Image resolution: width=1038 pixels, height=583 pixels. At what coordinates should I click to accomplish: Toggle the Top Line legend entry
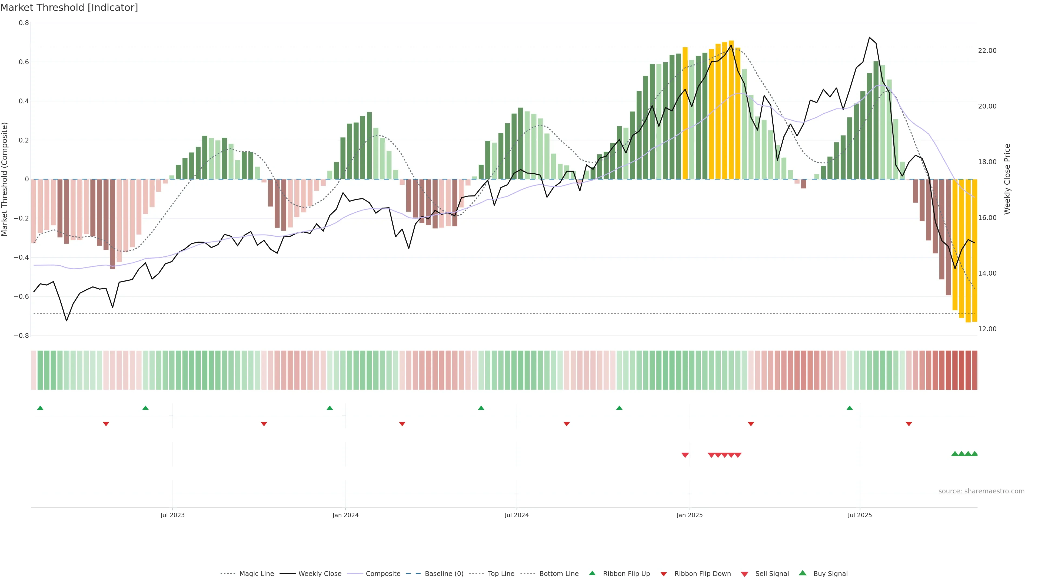[501, 574]
